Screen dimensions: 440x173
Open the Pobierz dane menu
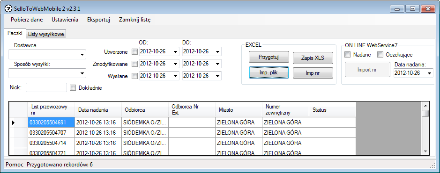pyautogui.click(x=27, y=20)
